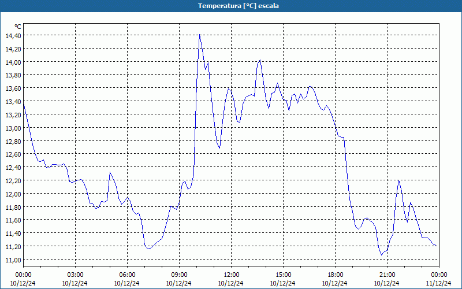Screen dimensions: 462x289
Task: Click the °C unit label
Action: 18,27
